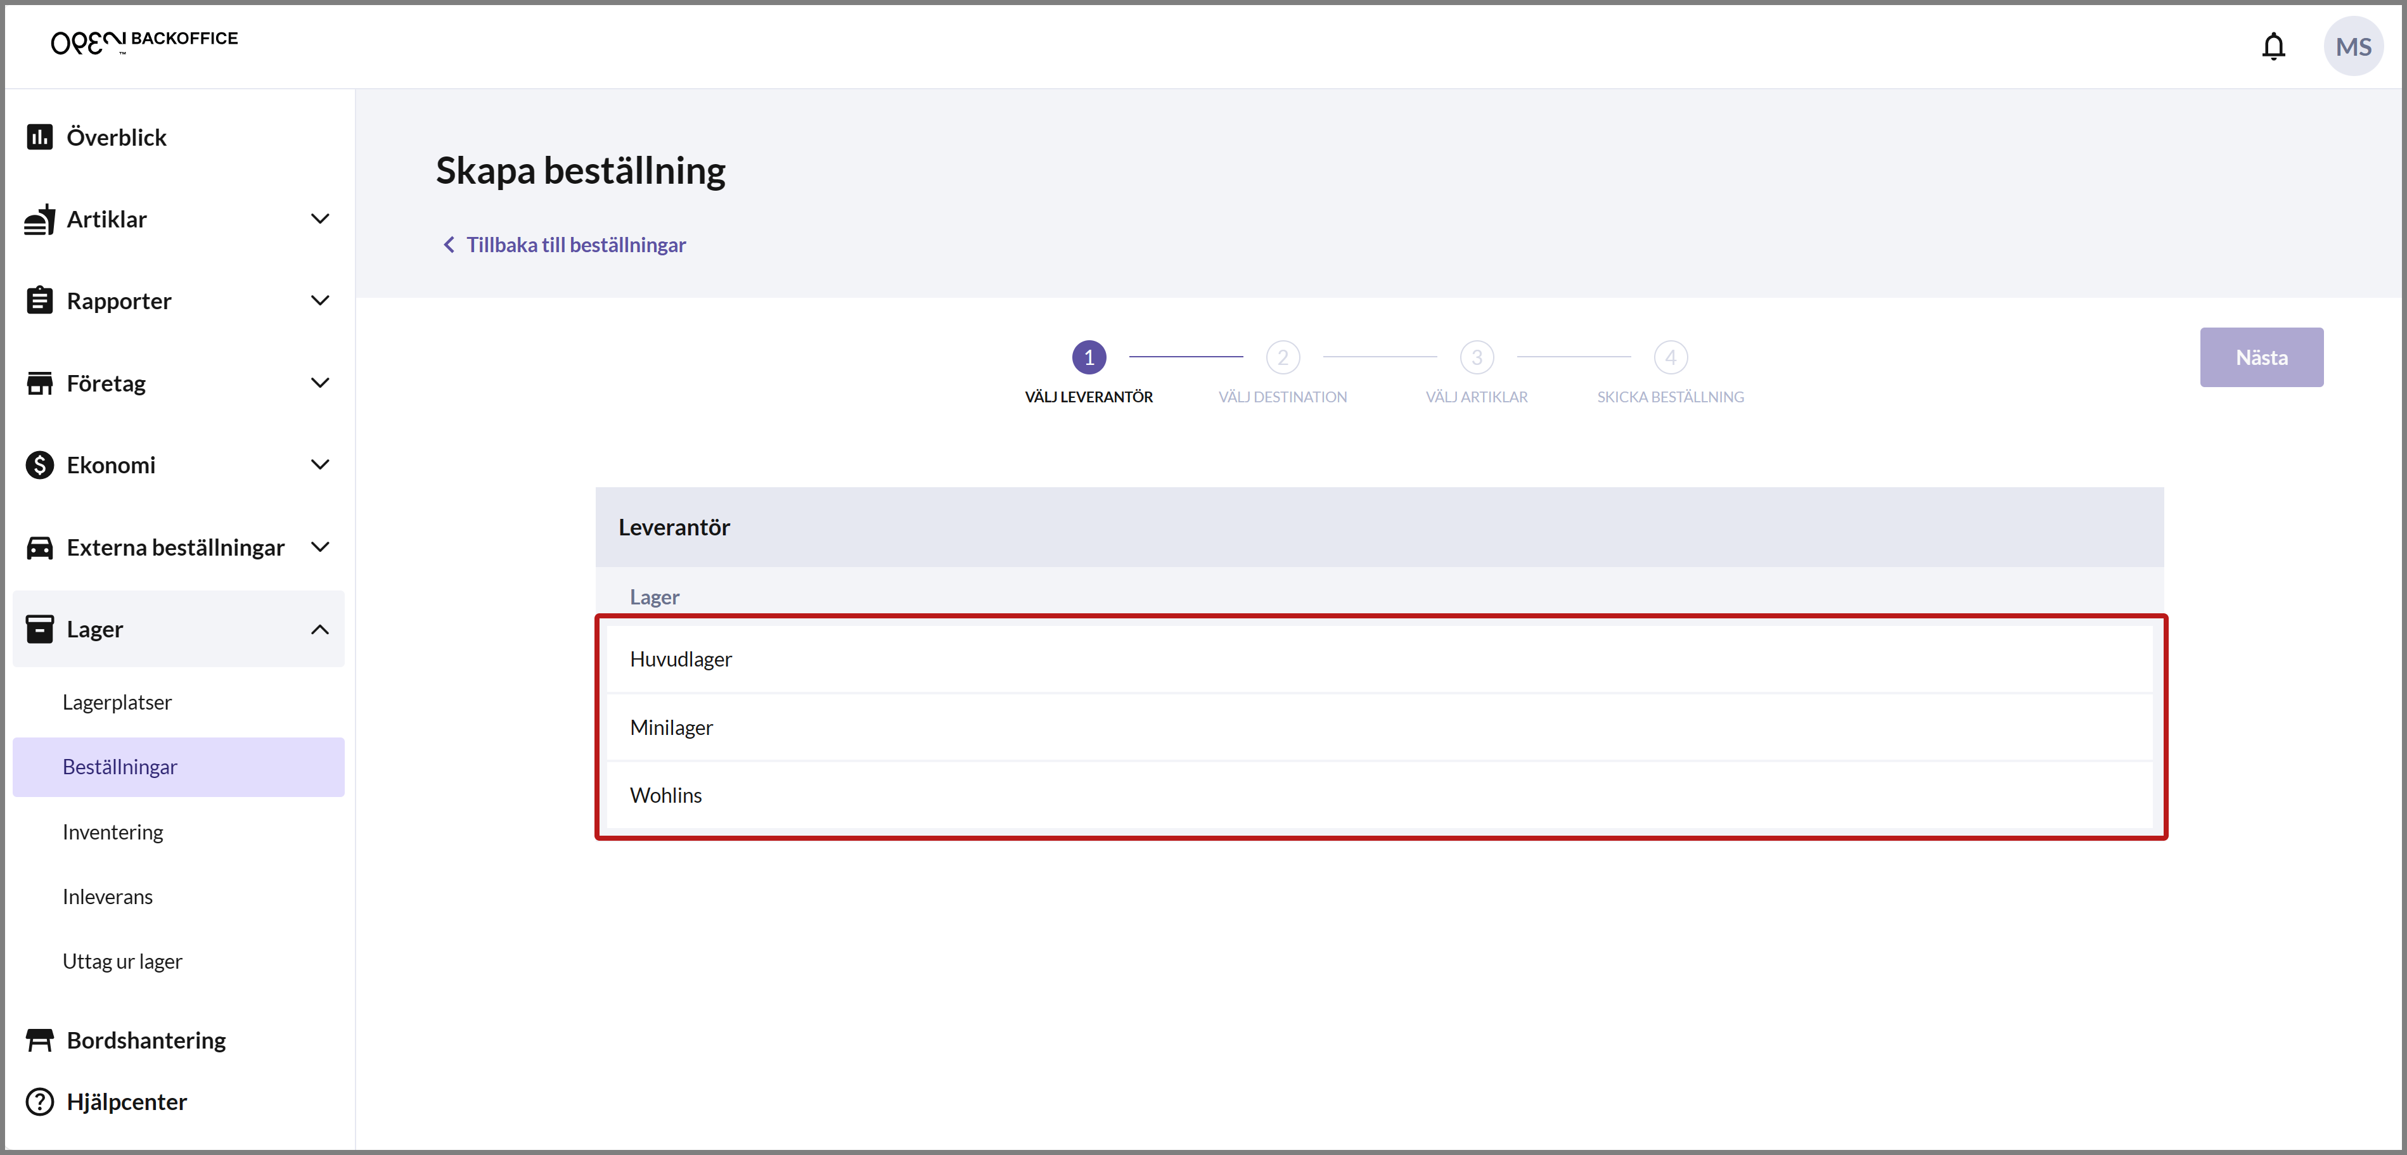Click the Open Backoffice logo

click(145, 41)
